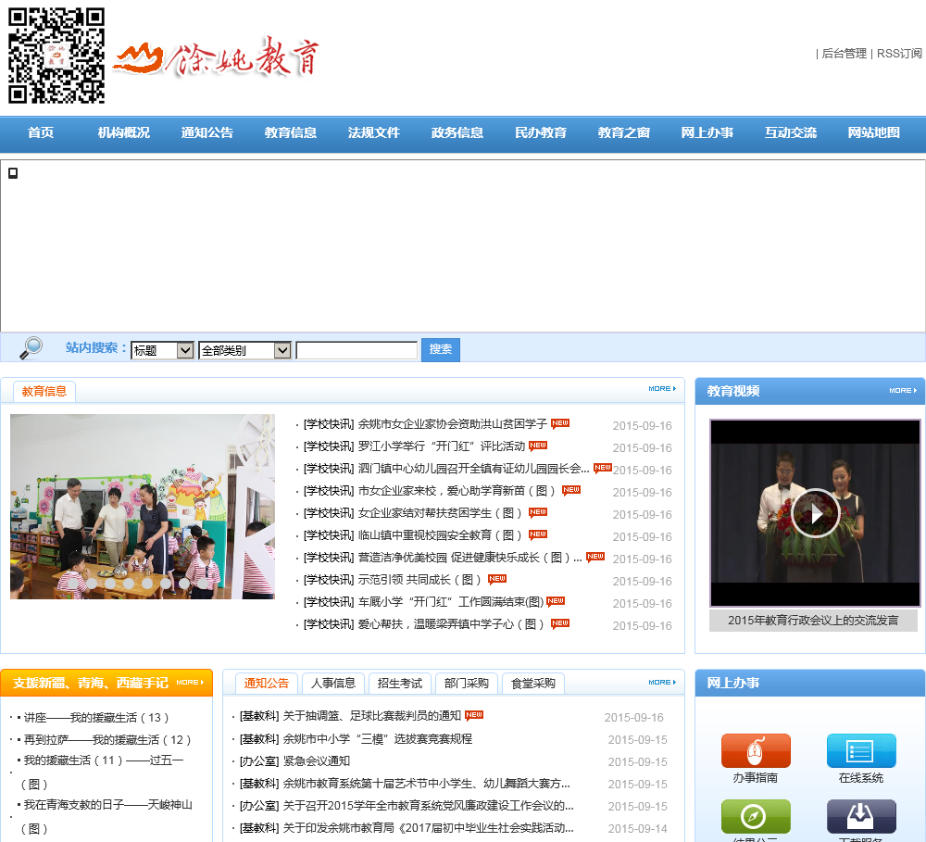The width and height of the screenshot is (926, 842).
Task: Select the 教育信息 panel tab
Action: click(x=44, y=391)
